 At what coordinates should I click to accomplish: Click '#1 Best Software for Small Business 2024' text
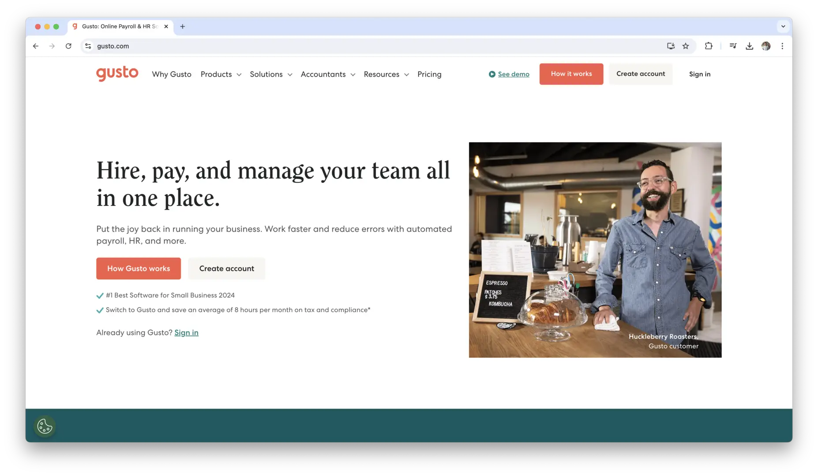pos(170,295)
